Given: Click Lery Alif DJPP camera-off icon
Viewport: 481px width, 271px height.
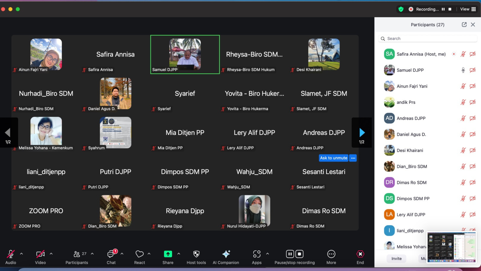Looking at the screenshot, I should (472, 215).
